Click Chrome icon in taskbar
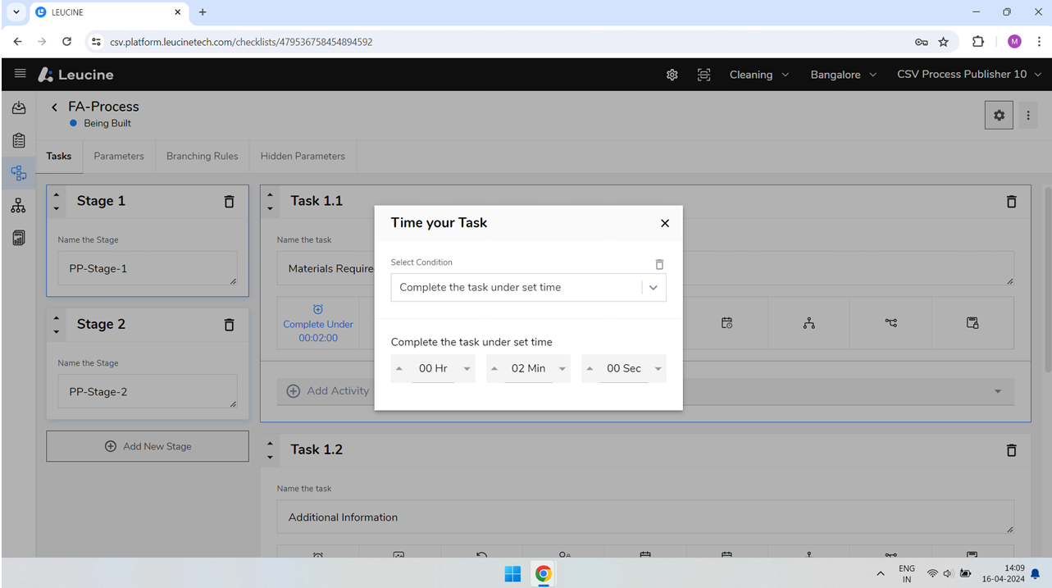Image resolution: width=1052 pixels, height=588 pixels. click(x=543, y=573)
